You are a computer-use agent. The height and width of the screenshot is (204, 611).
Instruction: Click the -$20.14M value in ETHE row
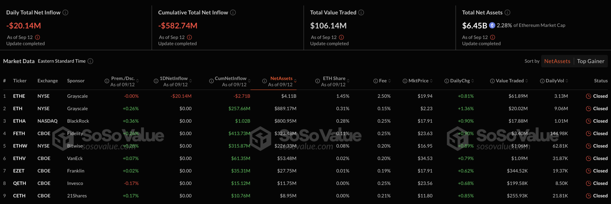point(181,96)
